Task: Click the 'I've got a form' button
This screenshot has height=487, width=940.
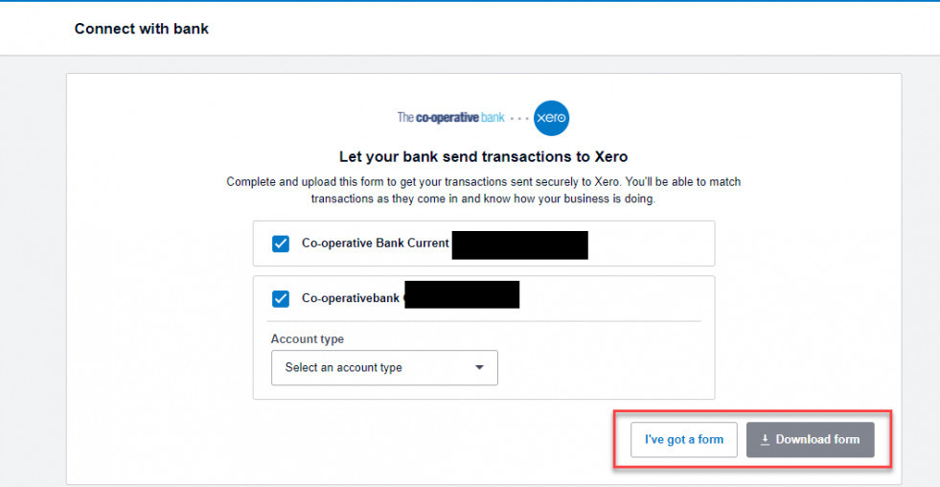Action: click(684, 440)
